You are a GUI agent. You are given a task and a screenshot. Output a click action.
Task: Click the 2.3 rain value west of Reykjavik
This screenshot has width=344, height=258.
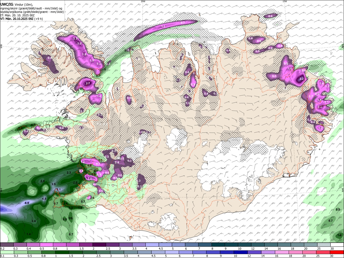click(x=69, y=173)
